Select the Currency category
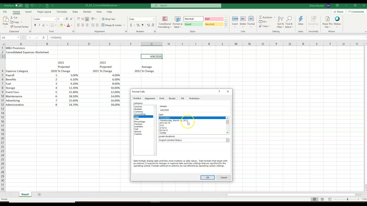 point(138,112)
